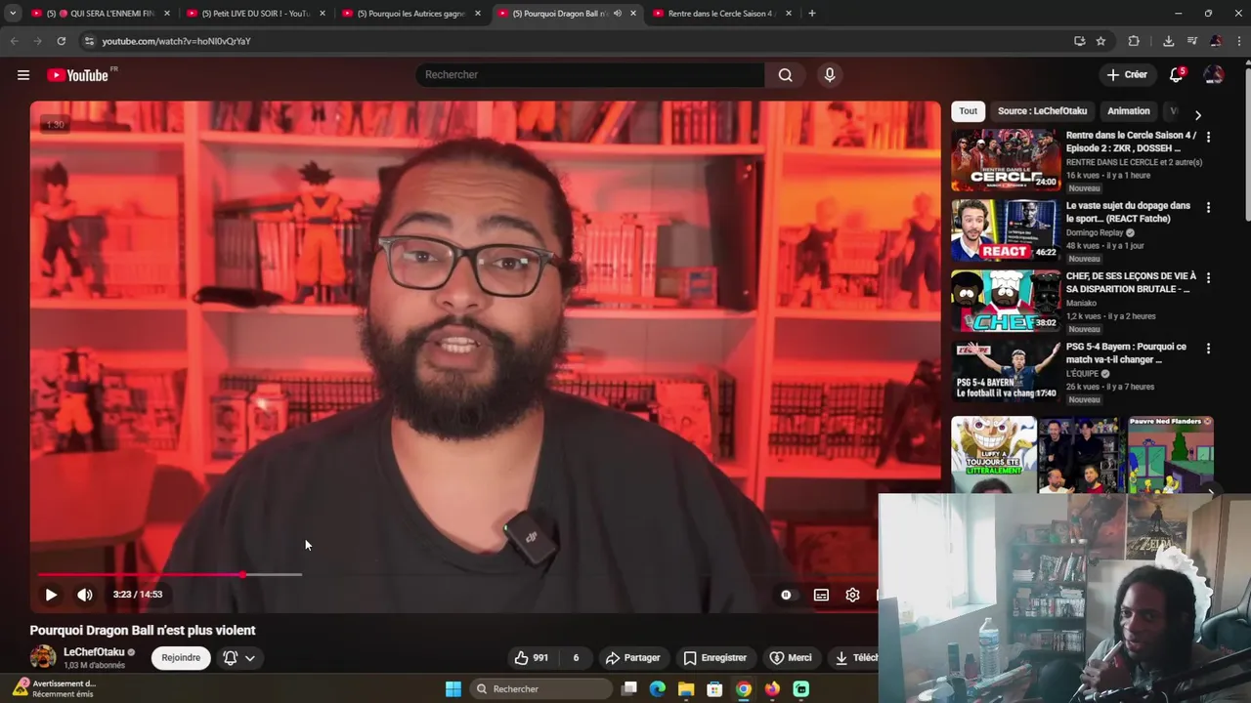This screenshot has height=703, width=1251.
Task: Click the Partager button
Action: coord(632,658)
